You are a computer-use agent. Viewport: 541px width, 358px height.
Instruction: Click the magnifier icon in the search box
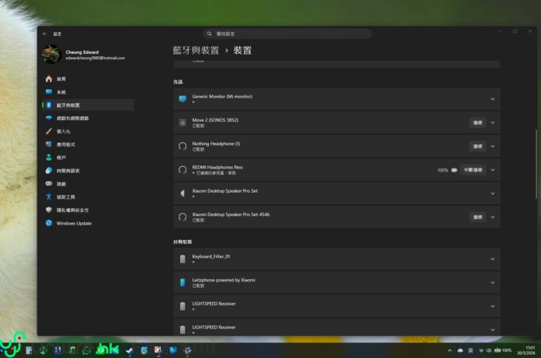pyautogui.click(x=209, y=34)
